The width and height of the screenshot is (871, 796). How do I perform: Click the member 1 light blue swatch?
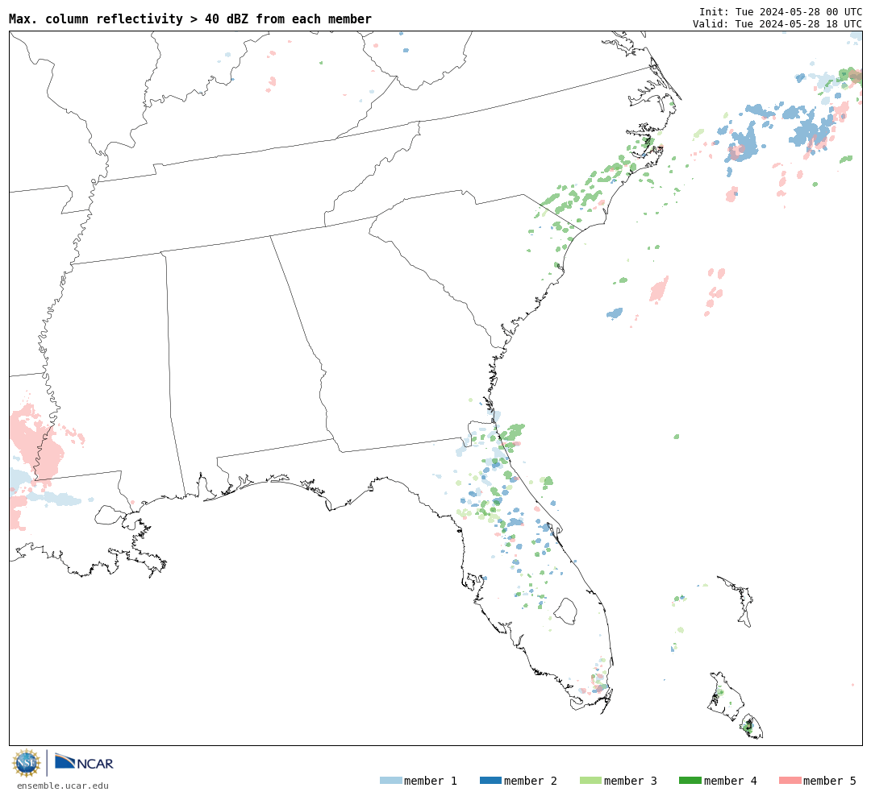click(390, 781)
